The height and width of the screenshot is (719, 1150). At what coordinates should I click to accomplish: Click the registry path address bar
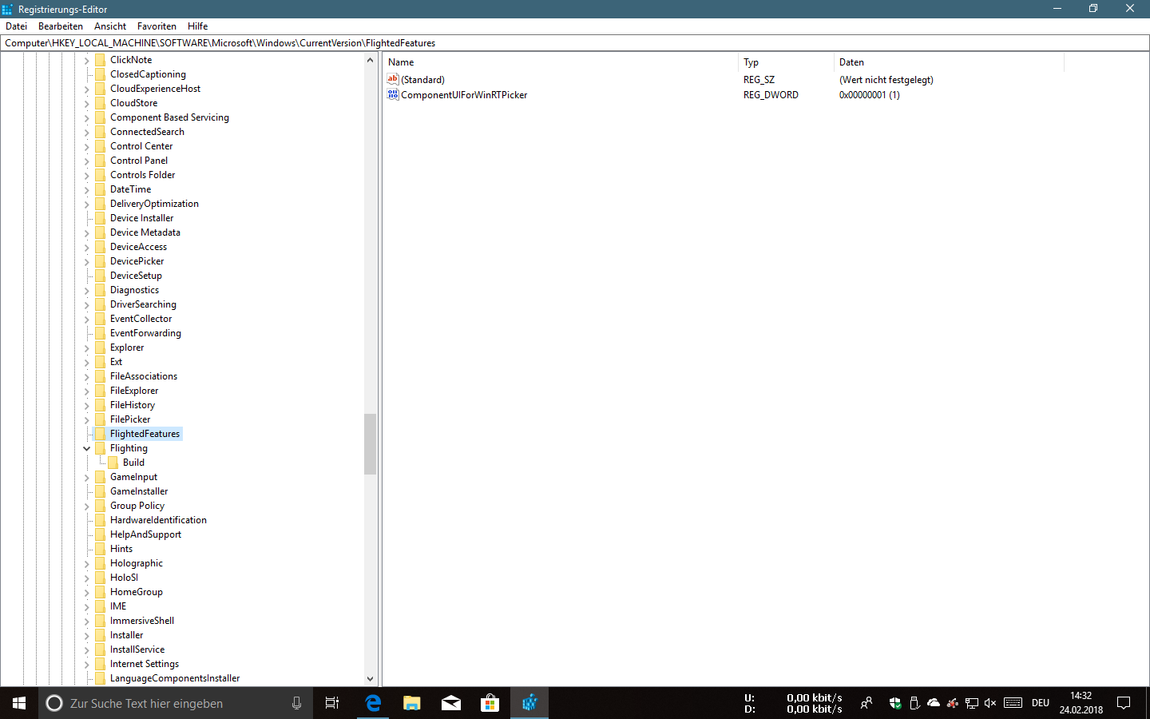click(575, 43)
